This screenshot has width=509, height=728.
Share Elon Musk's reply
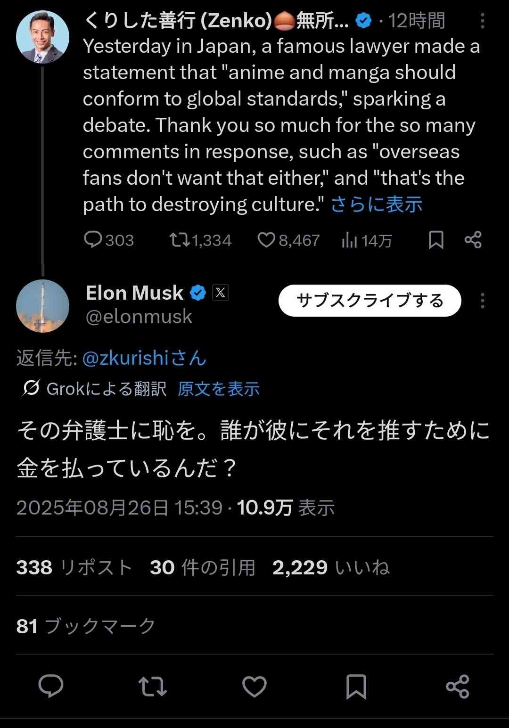tap(457, 686)
